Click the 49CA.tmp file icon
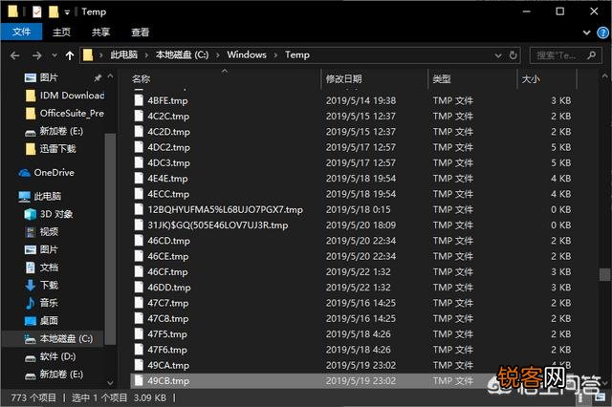This screenshot has height=407, width=612. click(x=139, y=365)
